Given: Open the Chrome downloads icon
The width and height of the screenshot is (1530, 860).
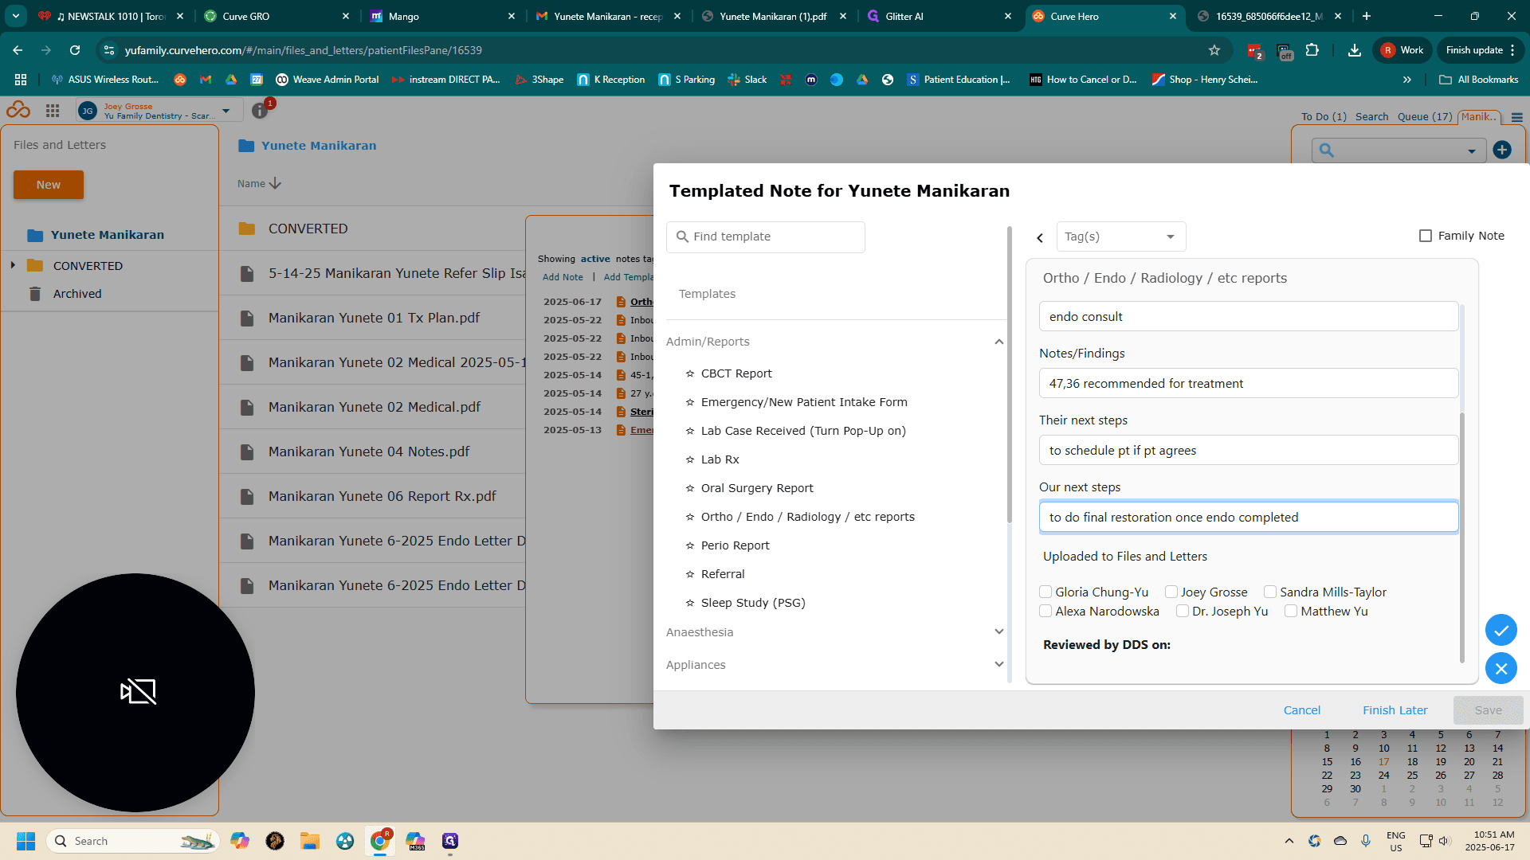Looking at the screenshot, I should point(1354,50).
